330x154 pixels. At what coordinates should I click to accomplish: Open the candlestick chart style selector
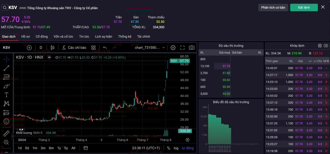pyautogui.click(x=53, y=48)
